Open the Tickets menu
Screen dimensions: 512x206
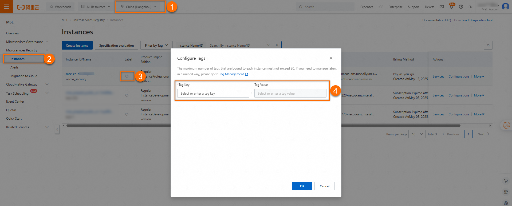pos(430,7)
